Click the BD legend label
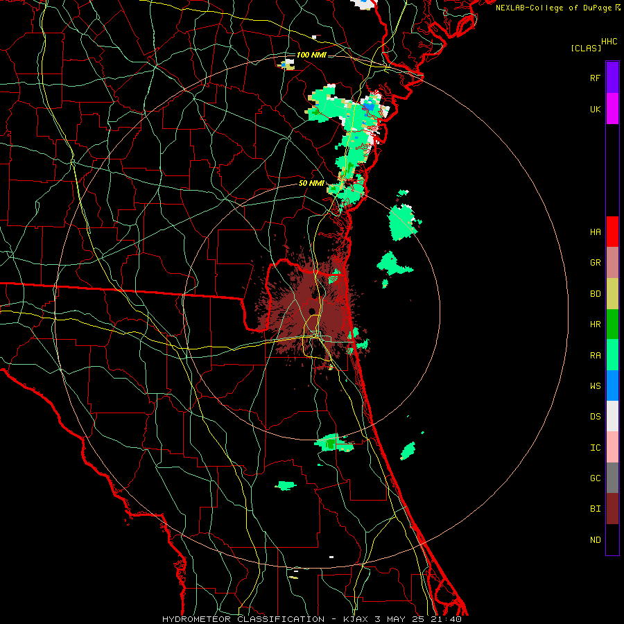This screenshot has height=624, width=624. click(595, 294)
